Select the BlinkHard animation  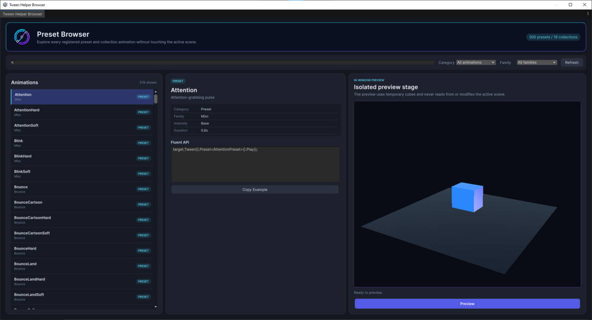[82, 158]
